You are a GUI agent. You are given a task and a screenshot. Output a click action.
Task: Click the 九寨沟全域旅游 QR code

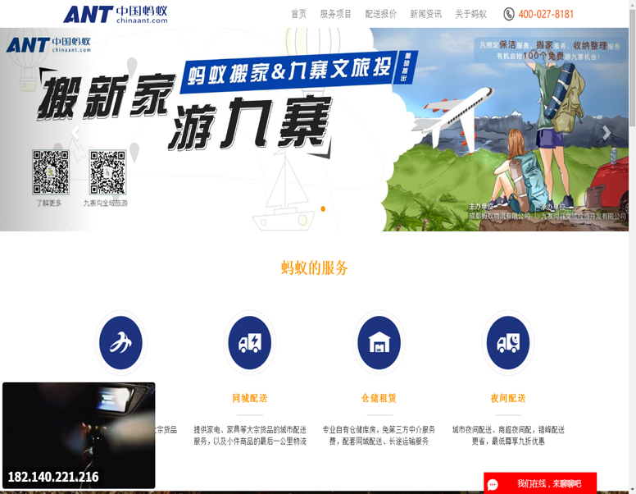[107, 172]
